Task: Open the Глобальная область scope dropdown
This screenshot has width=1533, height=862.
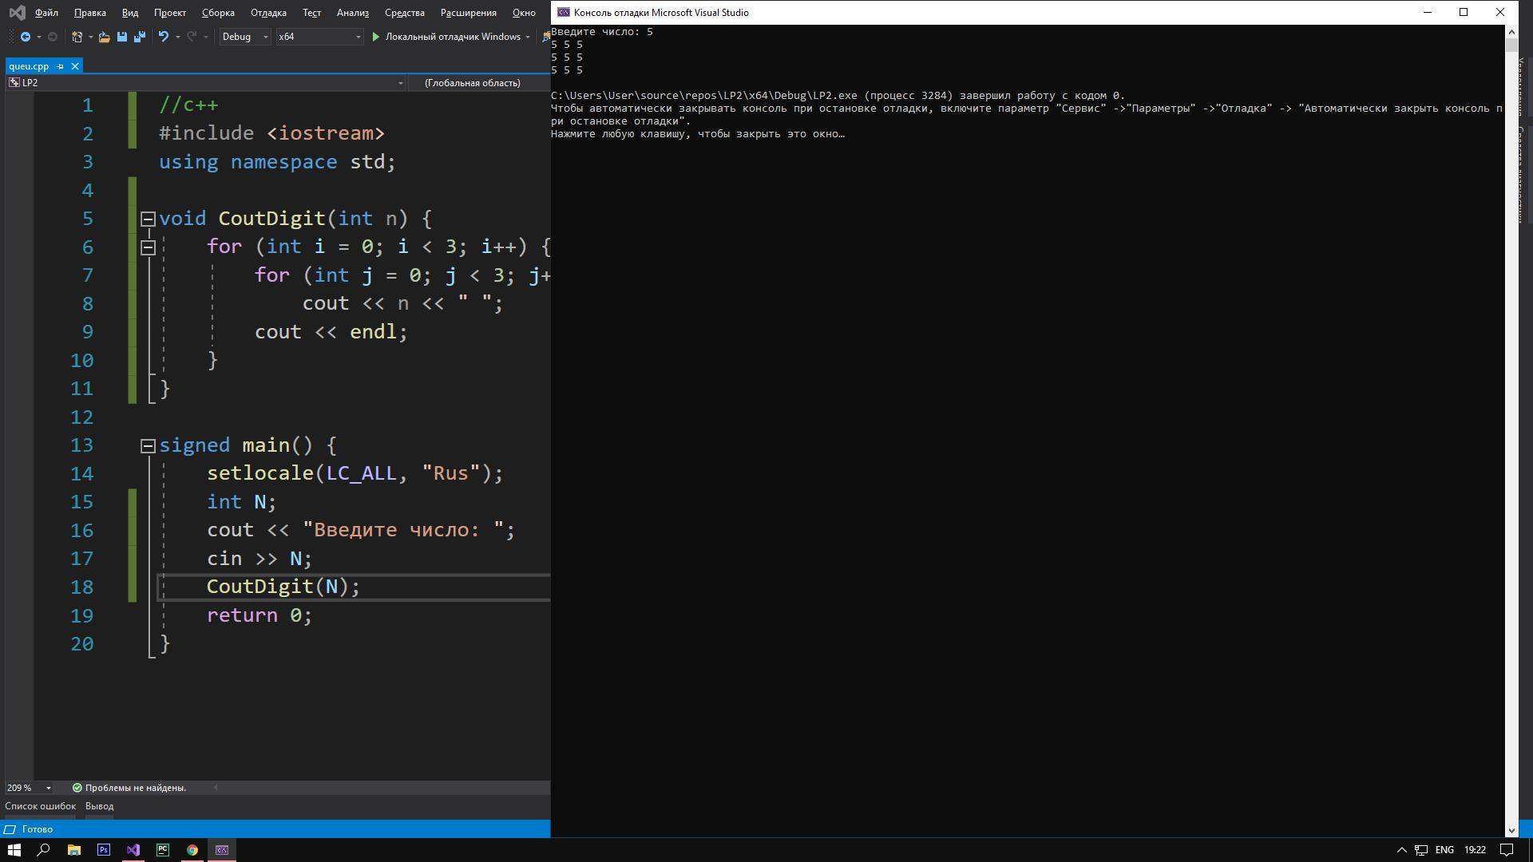Action: [479, 83]
